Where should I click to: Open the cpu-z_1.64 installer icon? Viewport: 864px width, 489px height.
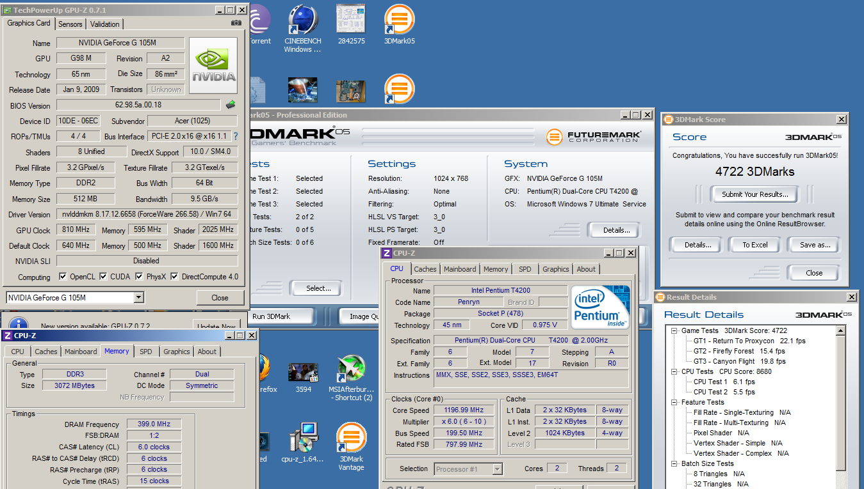tap(303, 442)
